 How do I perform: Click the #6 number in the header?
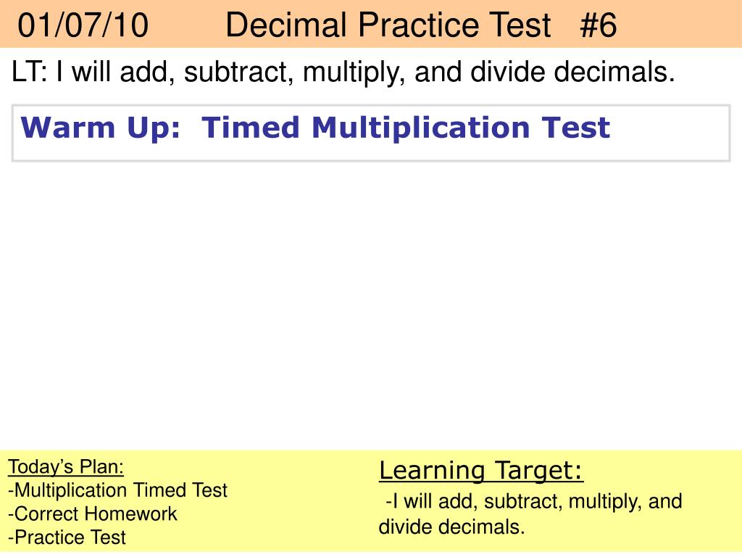coord(598,25)
